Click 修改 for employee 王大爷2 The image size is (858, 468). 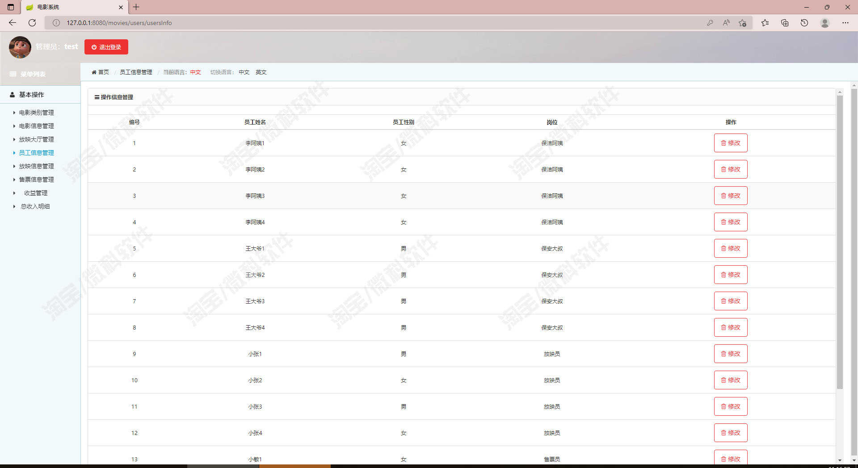731,275
